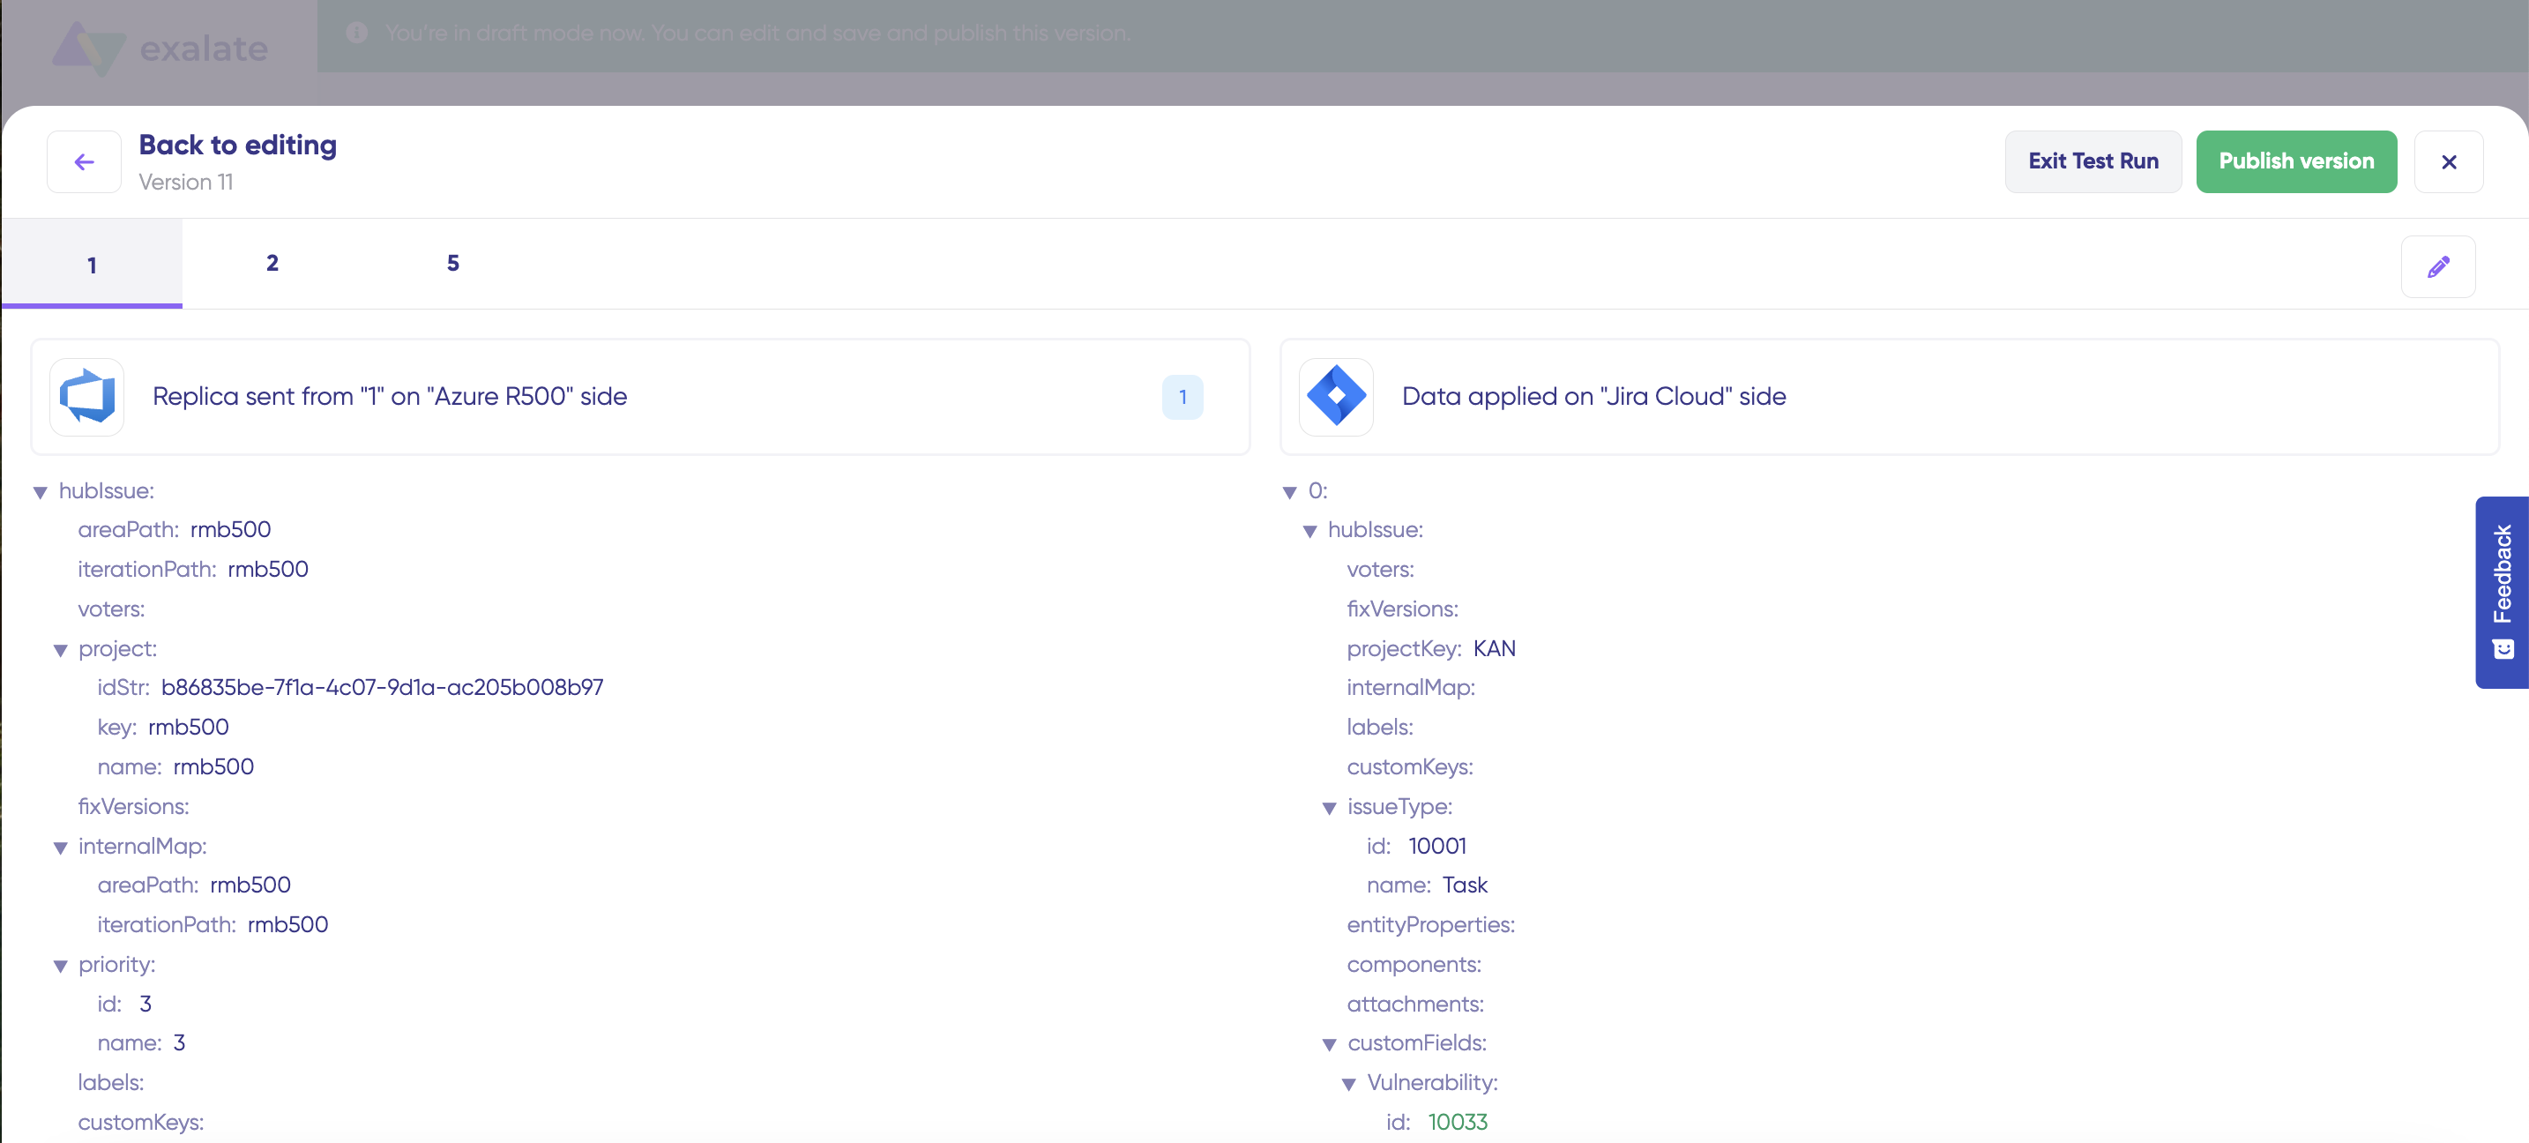2529x1143 pixels.
Task: Switch to tab 2
Action: [x=272, y=263]
